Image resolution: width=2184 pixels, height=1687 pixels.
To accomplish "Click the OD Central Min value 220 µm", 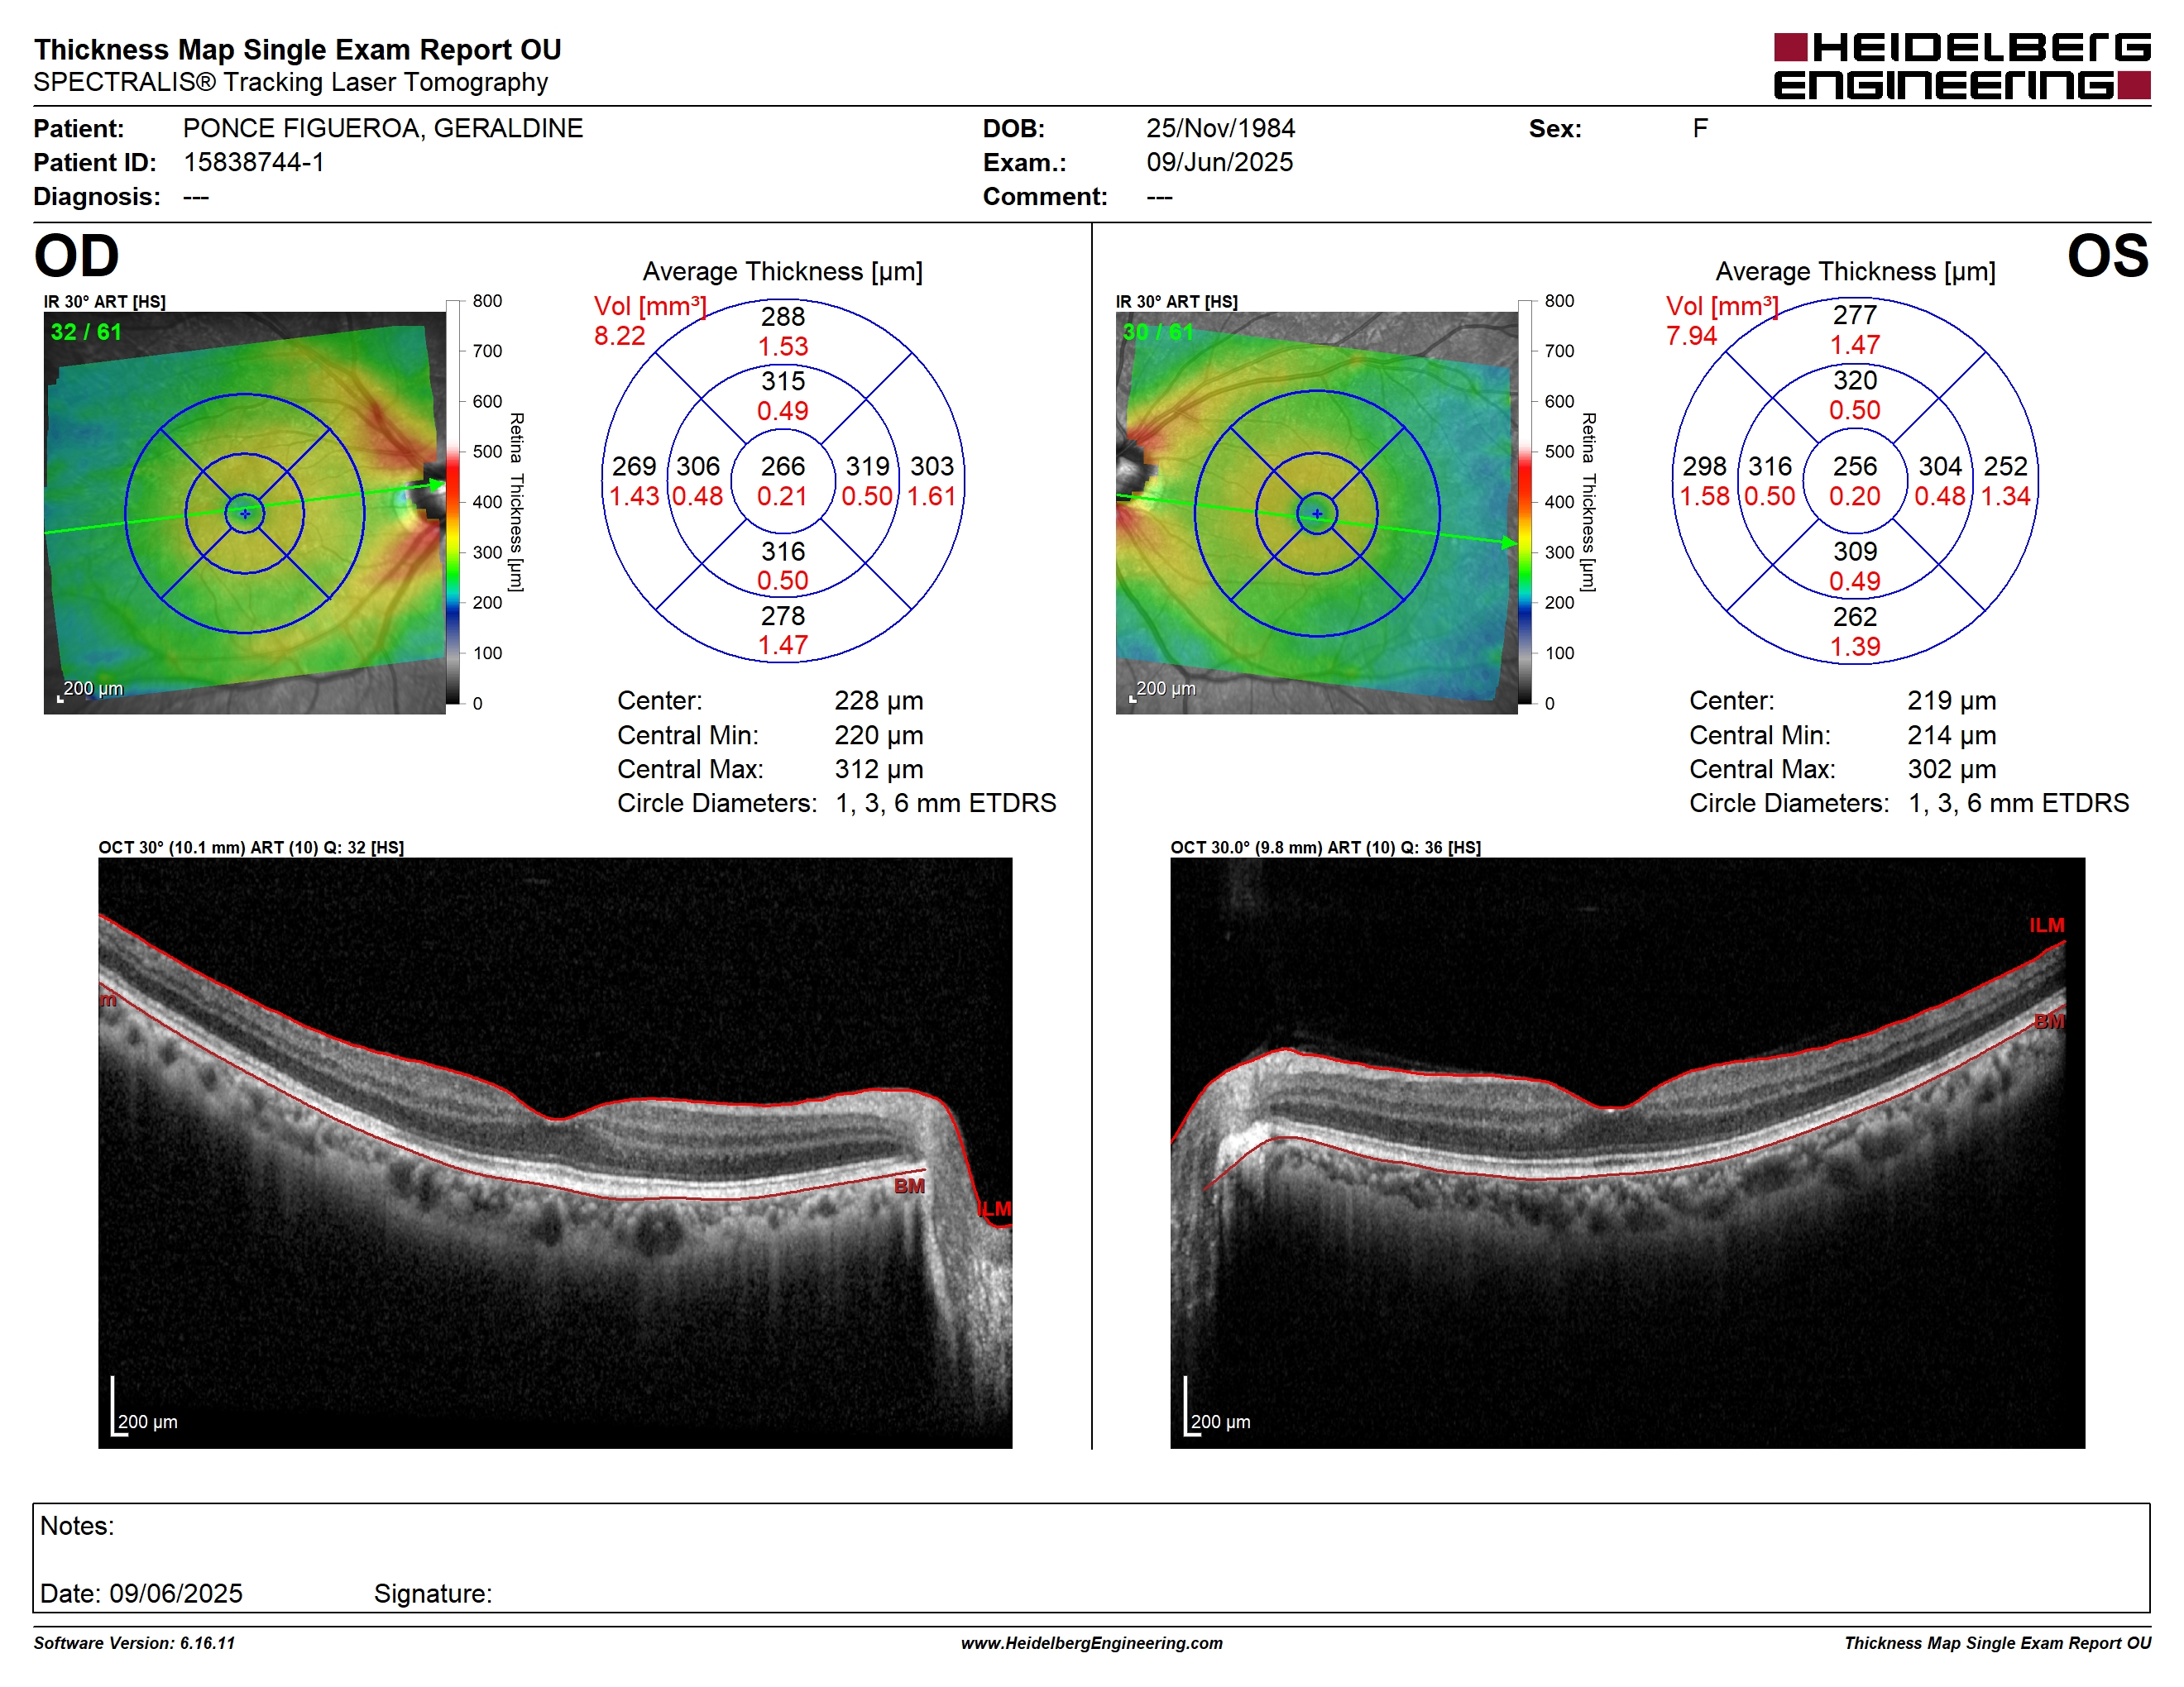I will coord(879,735).
